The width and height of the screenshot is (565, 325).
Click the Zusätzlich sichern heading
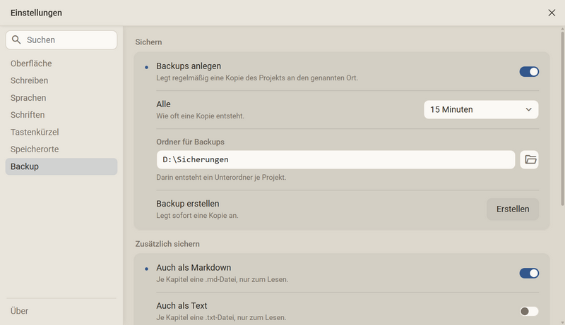click(167, 244)
